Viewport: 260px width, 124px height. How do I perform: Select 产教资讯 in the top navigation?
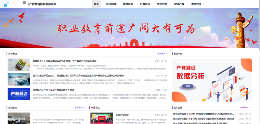145,4
